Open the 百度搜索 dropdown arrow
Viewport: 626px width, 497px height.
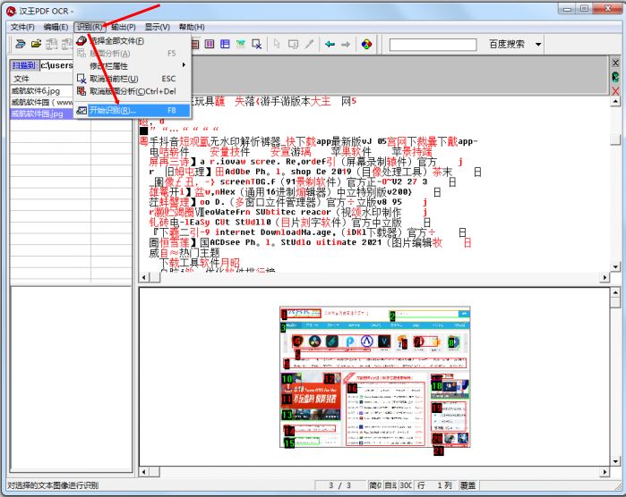click(x=538, y=44)
